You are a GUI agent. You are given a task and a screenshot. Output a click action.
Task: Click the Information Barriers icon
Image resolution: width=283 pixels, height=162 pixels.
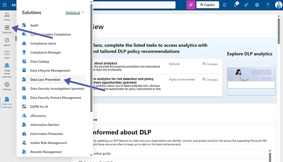[x=24, y=124]
